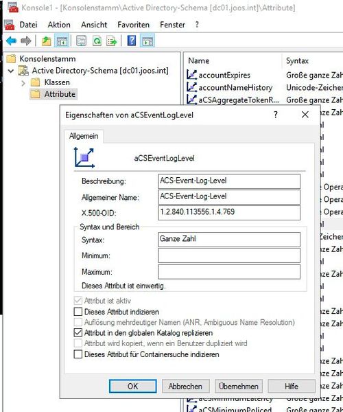This screenshot has width=343, height=412.
Task: Click the aCSAggregateTokenR... attribute icon
Action: [192, 100]
